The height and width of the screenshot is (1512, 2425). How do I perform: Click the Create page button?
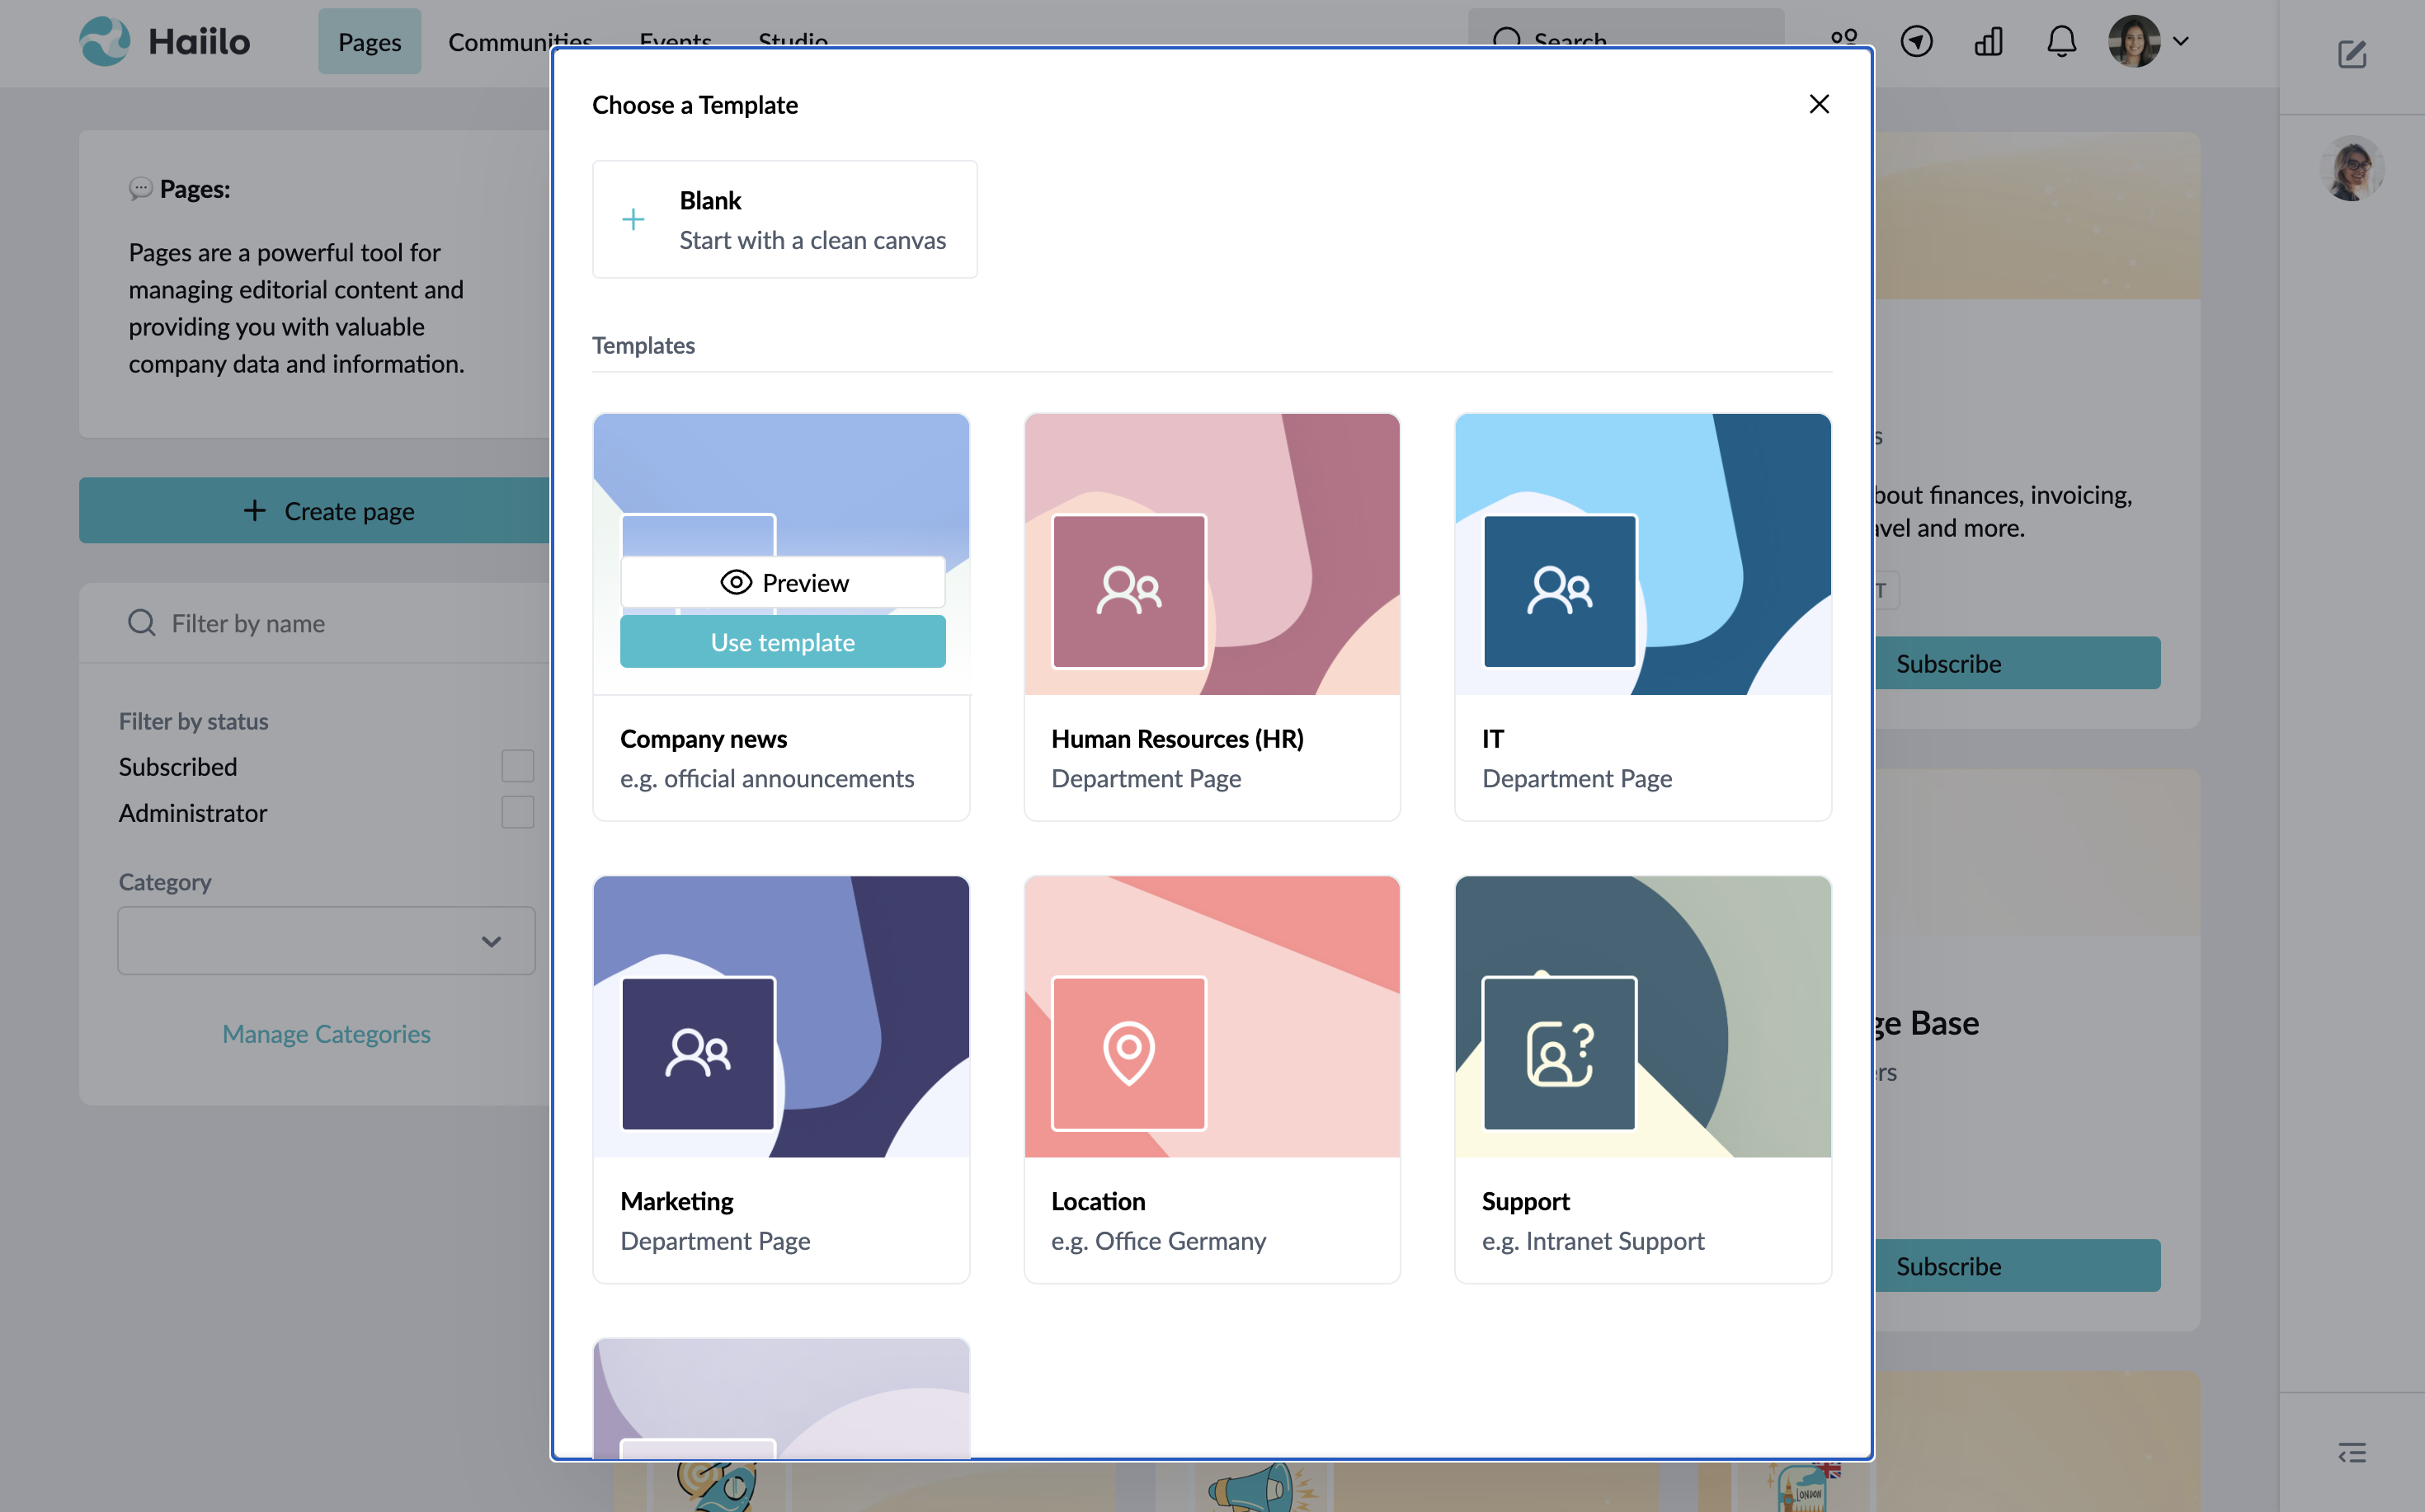(x=314, y=510)
